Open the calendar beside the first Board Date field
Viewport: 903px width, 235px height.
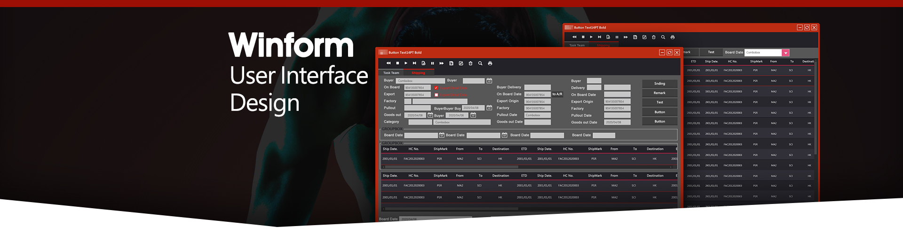[x=442, y=135]
